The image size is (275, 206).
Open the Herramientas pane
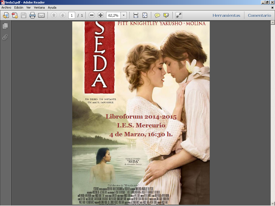[x=226, y=15]
